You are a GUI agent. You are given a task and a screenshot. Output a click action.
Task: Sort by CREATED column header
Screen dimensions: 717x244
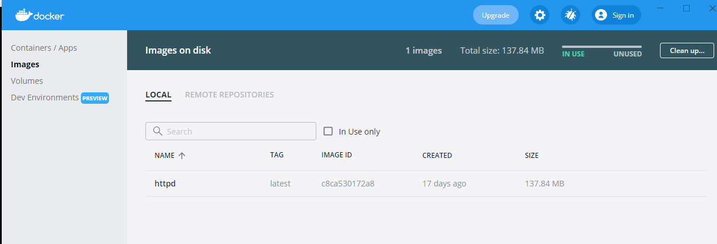point(437,156)
